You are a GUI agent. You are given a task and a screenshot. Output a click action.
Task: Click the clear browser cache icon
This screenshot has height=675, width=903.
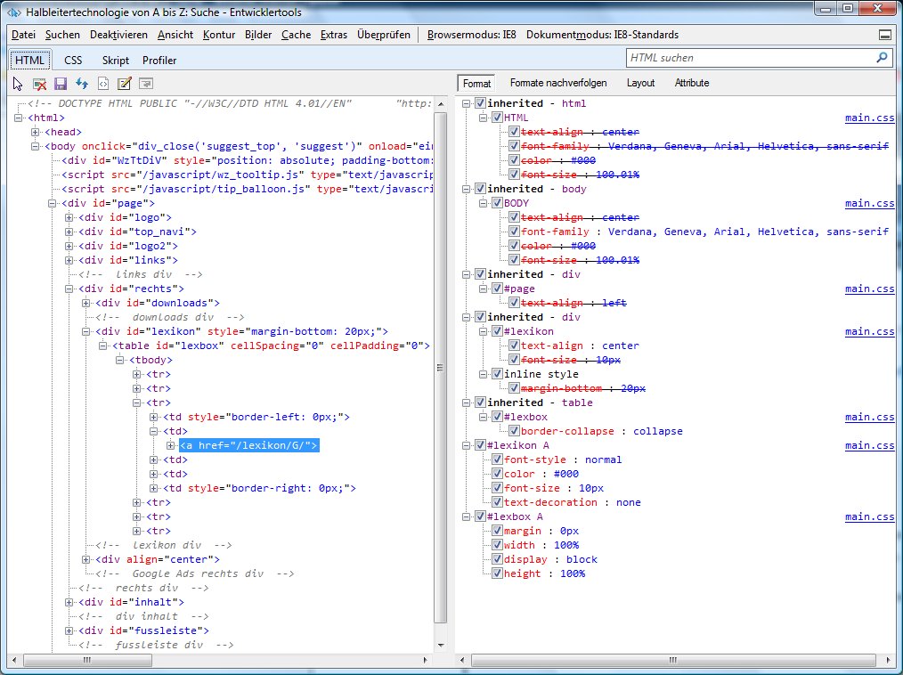39,84
